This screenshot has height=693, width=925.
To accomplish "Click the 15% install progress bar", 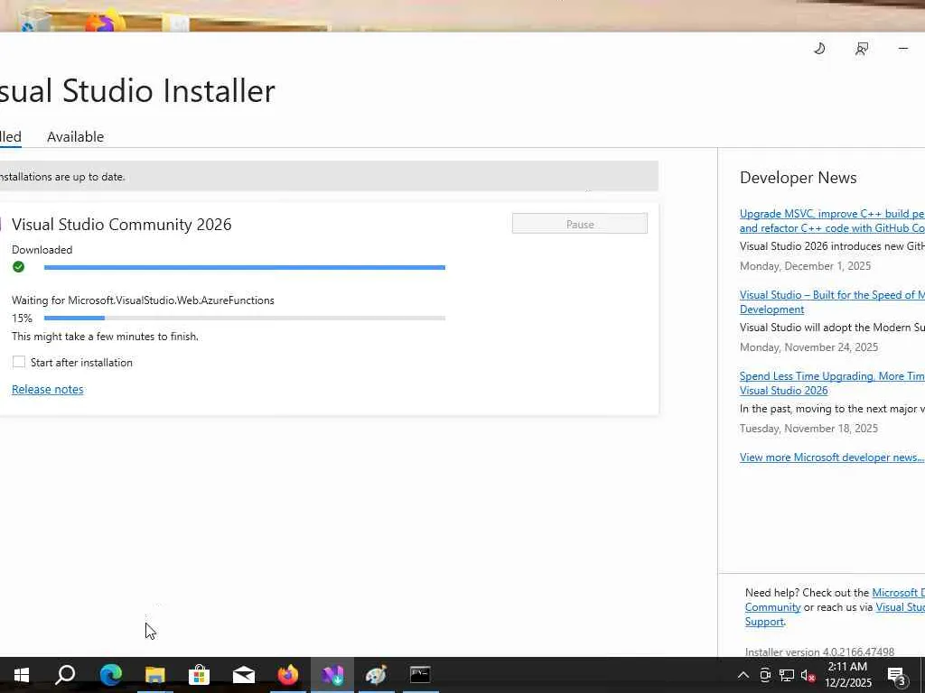I will [244, 319].
